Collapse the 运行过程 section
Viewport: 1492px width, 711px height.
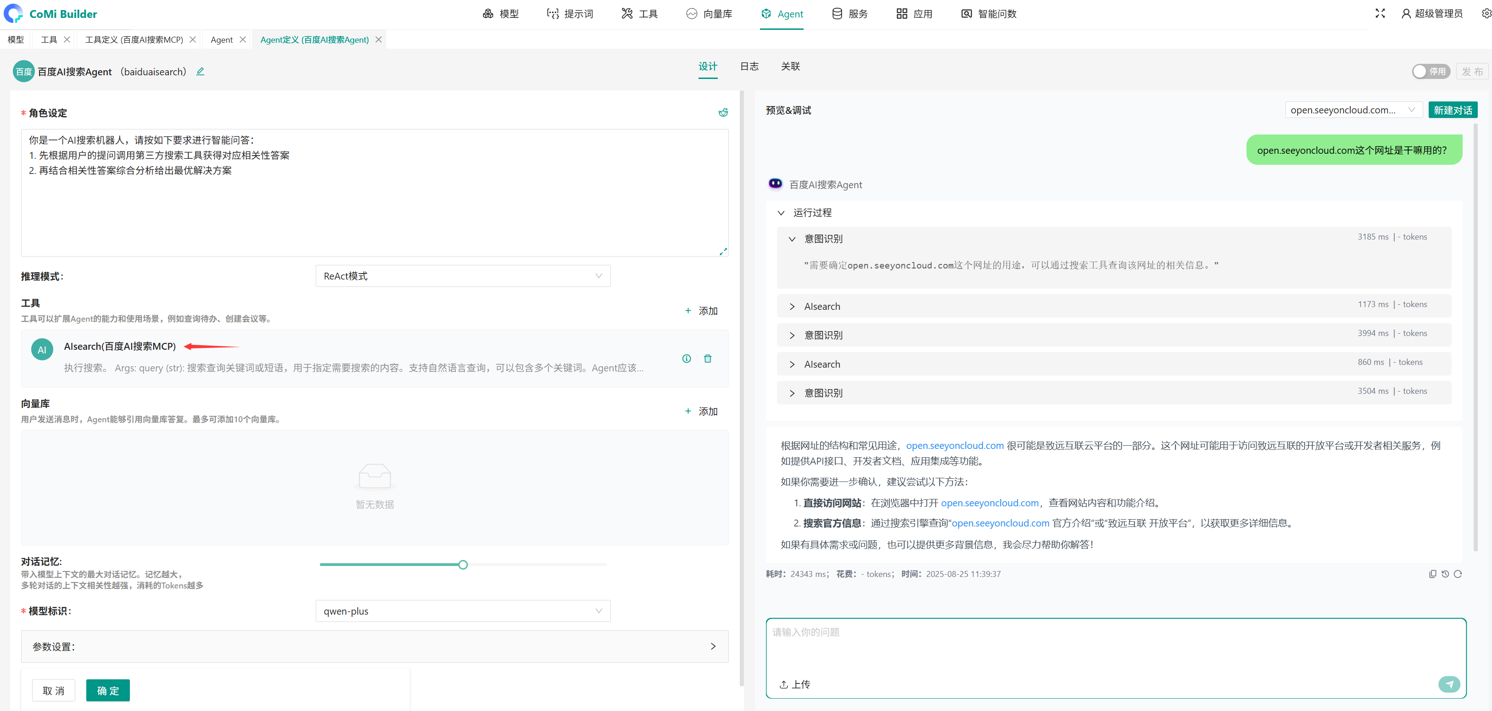[x=781, y=213]
